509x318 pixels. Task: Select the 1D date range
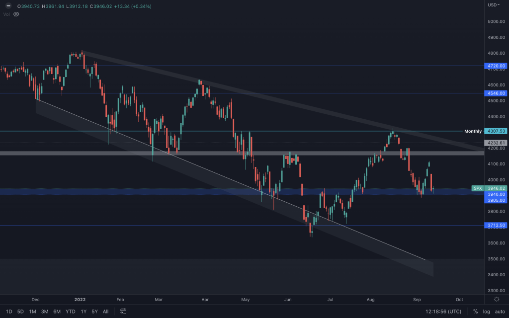pyautogui.click(x=9, y=312)
